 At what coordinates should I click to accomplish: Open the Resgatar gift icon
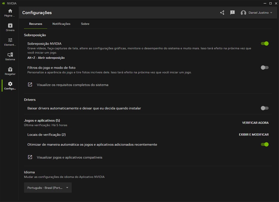pyautogui.click(x=10, y=69)
